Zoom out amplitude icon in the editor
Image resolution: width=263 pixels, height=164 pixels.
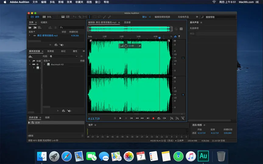pyautogui.click(x=177, y=118)
